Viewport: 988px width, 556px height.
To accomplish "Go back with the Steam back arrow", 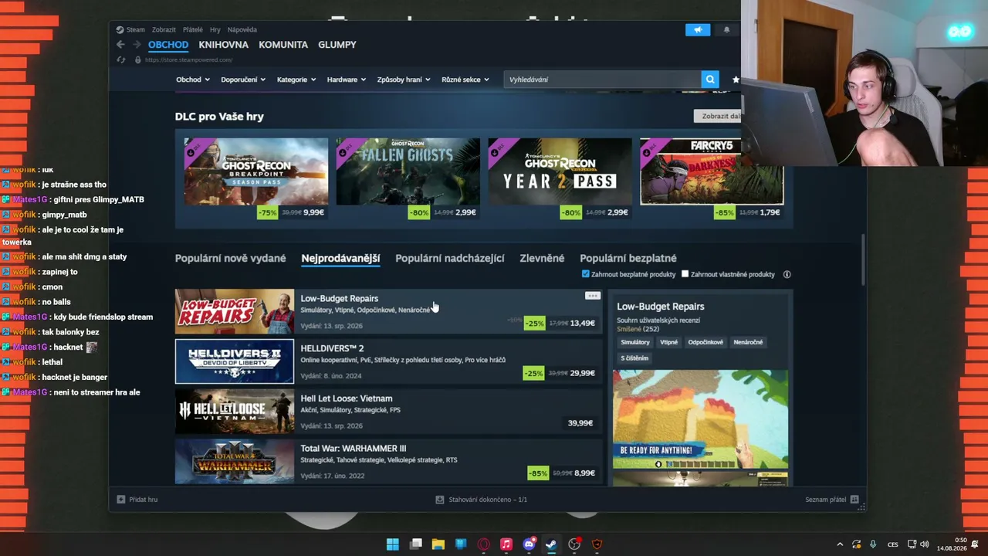I will pos(120,45).
